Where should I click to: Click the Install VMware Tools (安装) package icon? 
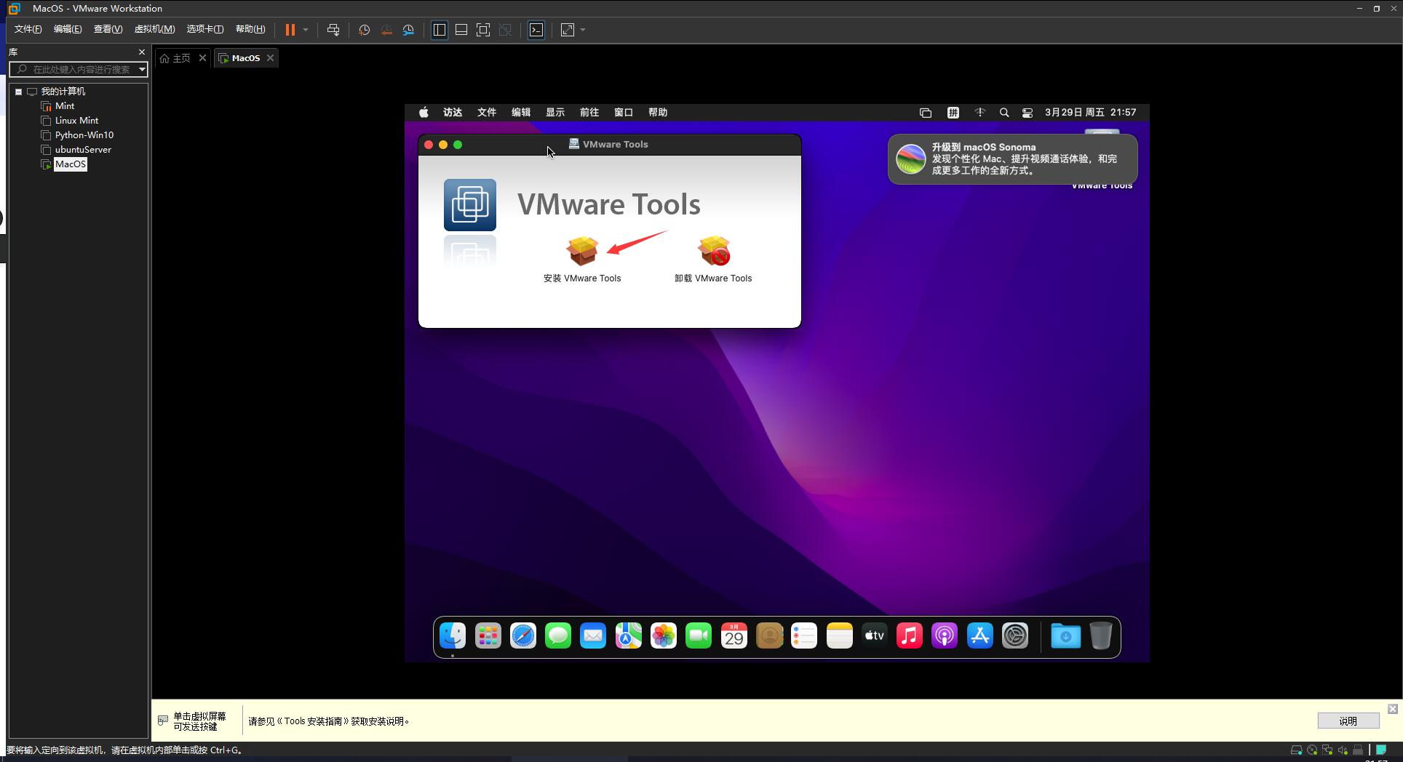(581, 251)
